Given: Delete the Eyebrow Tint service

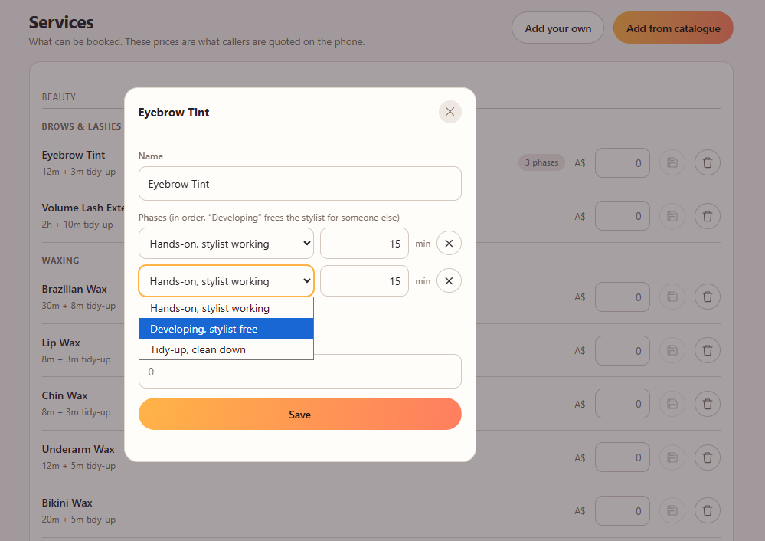Looking at the screenshot, I should (x=707, y=162).
